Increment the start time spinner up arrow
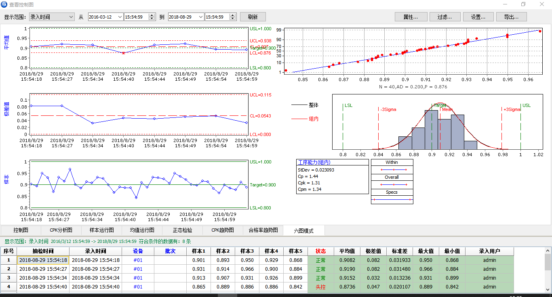This screenshot has height=297, width=552. (x=152, y=15)
